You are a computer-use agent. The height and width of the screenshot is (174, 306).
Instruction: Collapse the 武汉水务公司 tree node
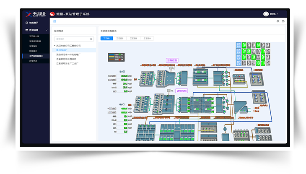(55, 45)
